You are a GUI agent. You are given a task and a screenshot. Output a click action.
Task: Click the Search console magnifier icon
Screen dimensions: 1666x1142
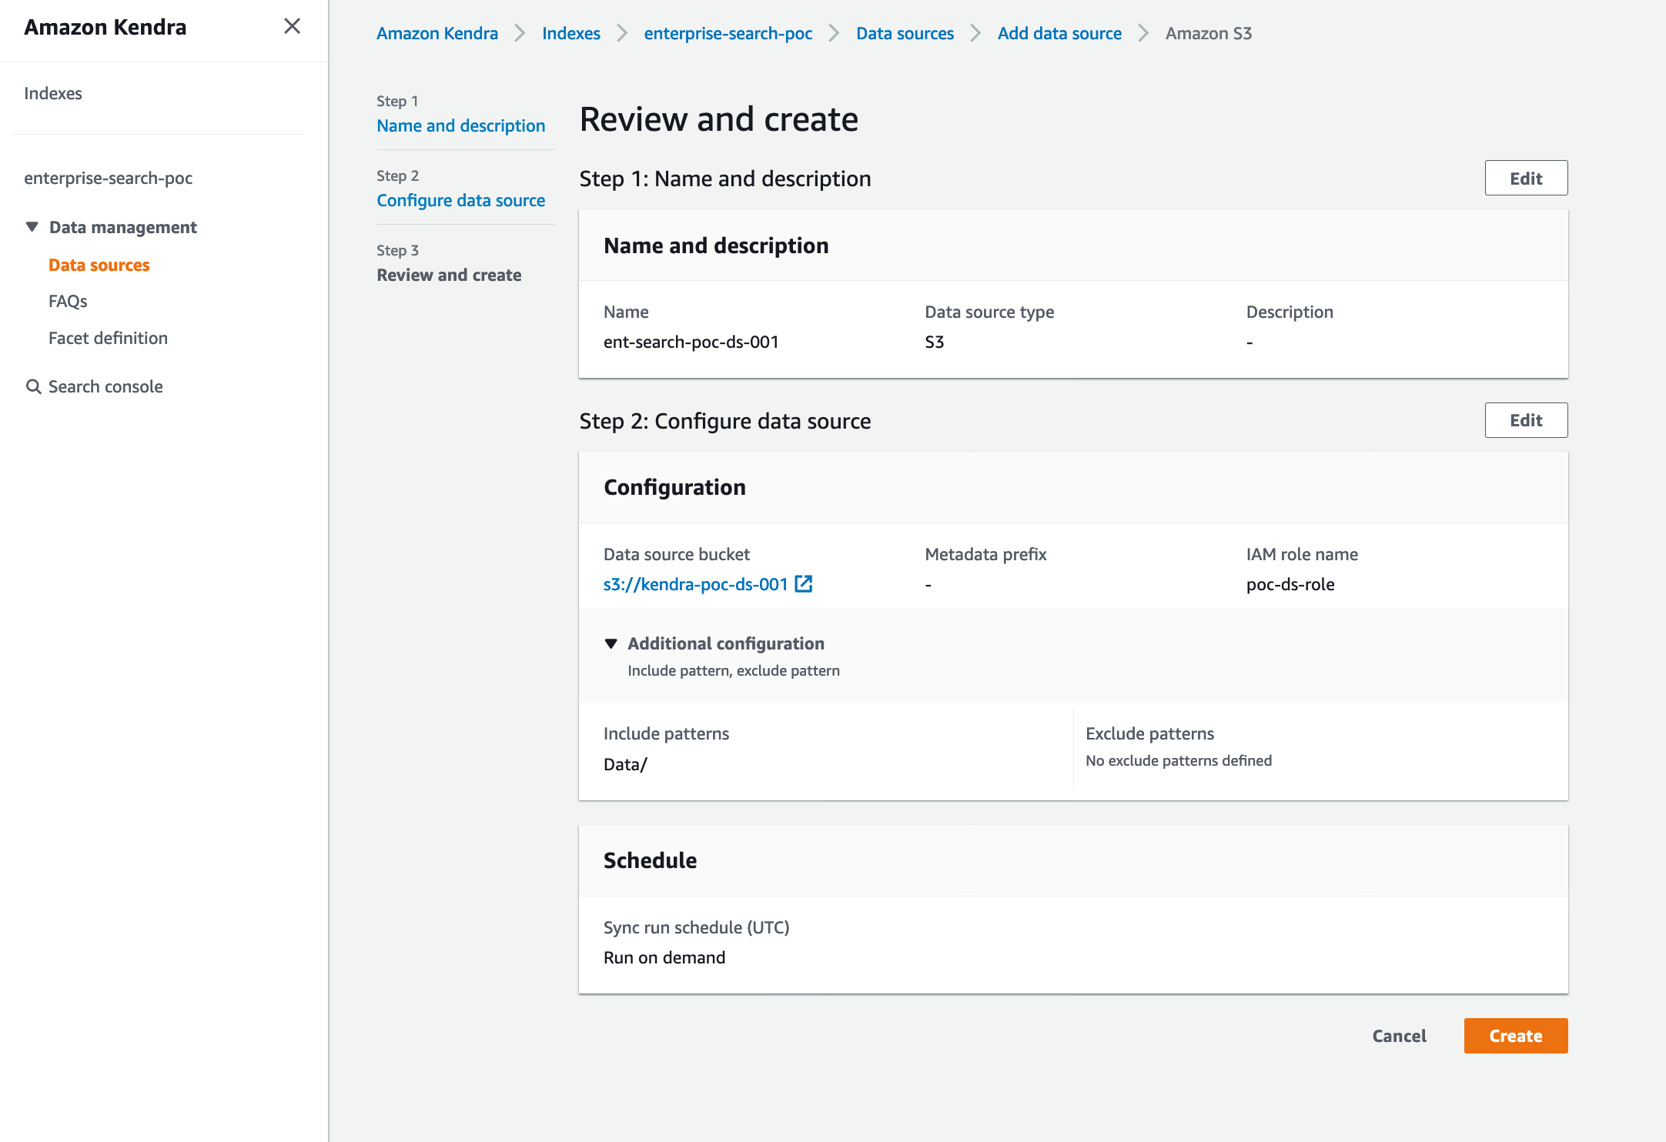click(34, 386)
